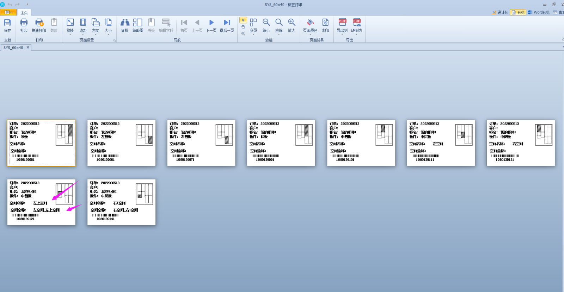Screen dimensions: 564x292
Task: Close the SYS_60×40 document tab
Action: tap(28, 47)
